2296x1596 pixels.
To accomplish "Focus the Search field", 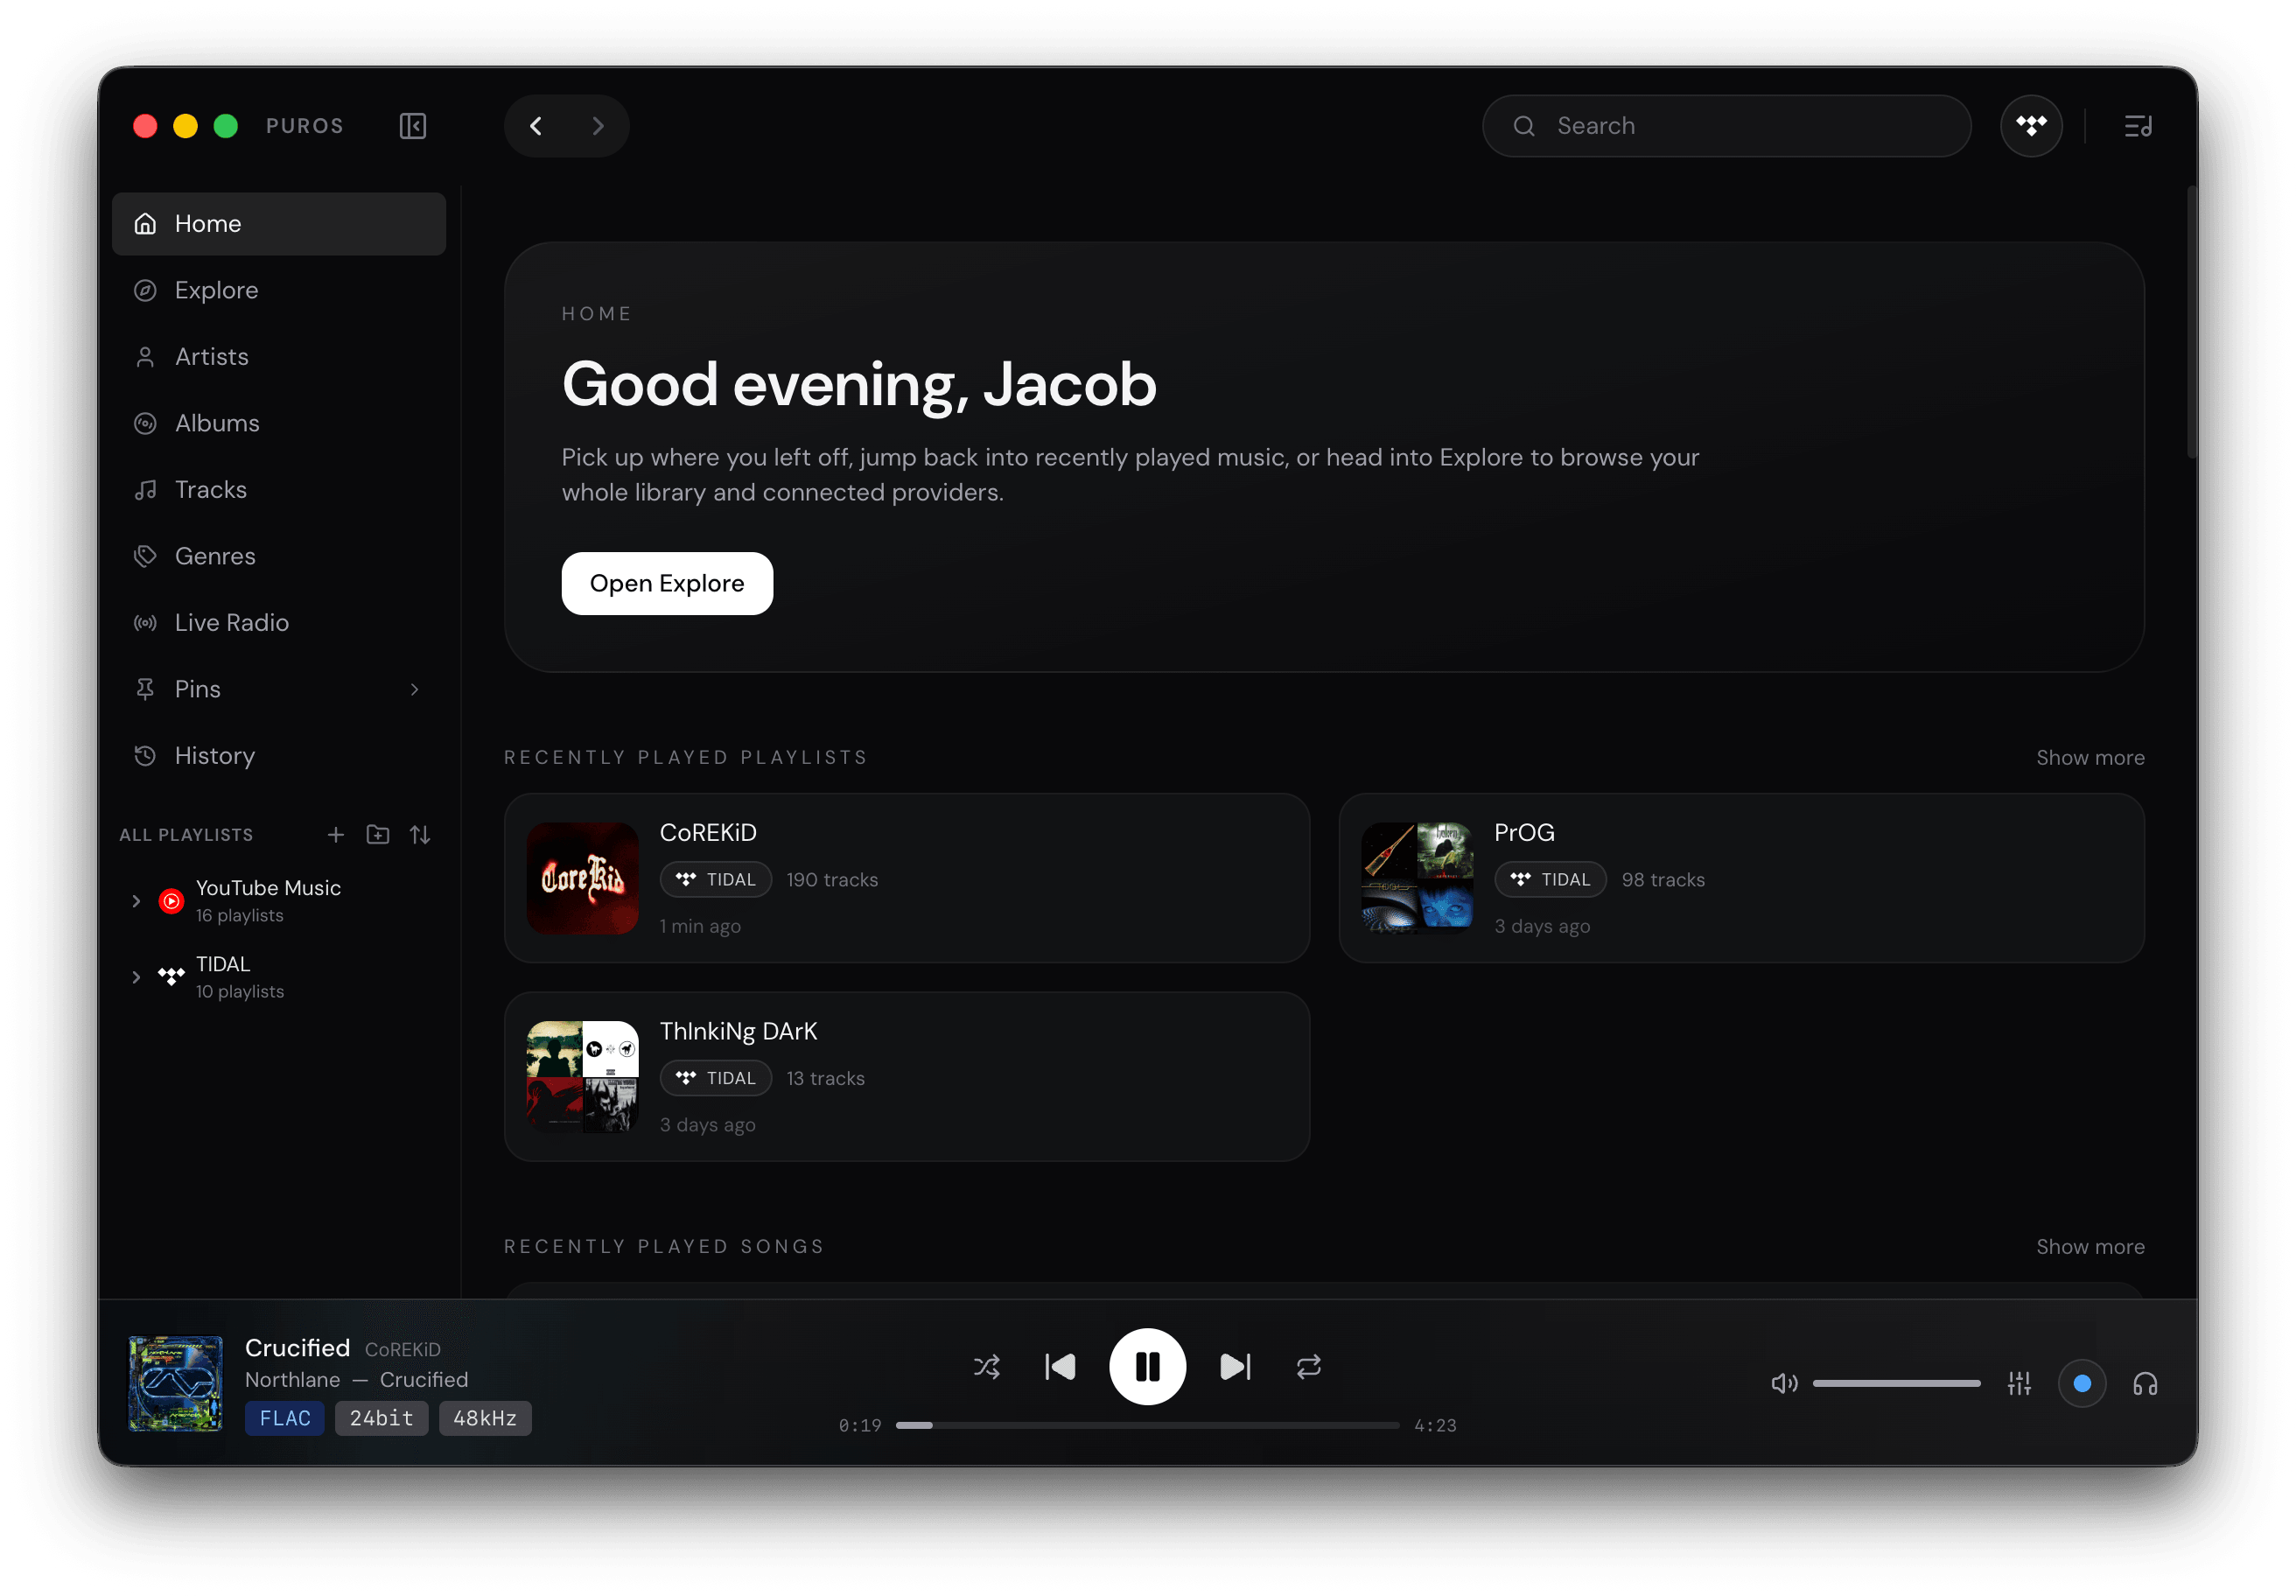I will click(1726, 126).
